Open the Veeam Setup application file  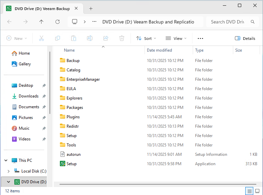pos(72,164)
